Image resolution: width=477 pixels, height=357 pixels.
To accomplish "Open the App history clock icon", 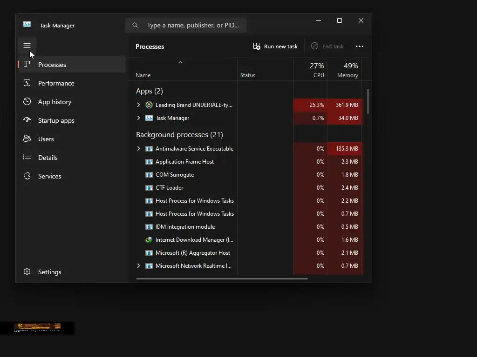I will [x=27, y=101].
